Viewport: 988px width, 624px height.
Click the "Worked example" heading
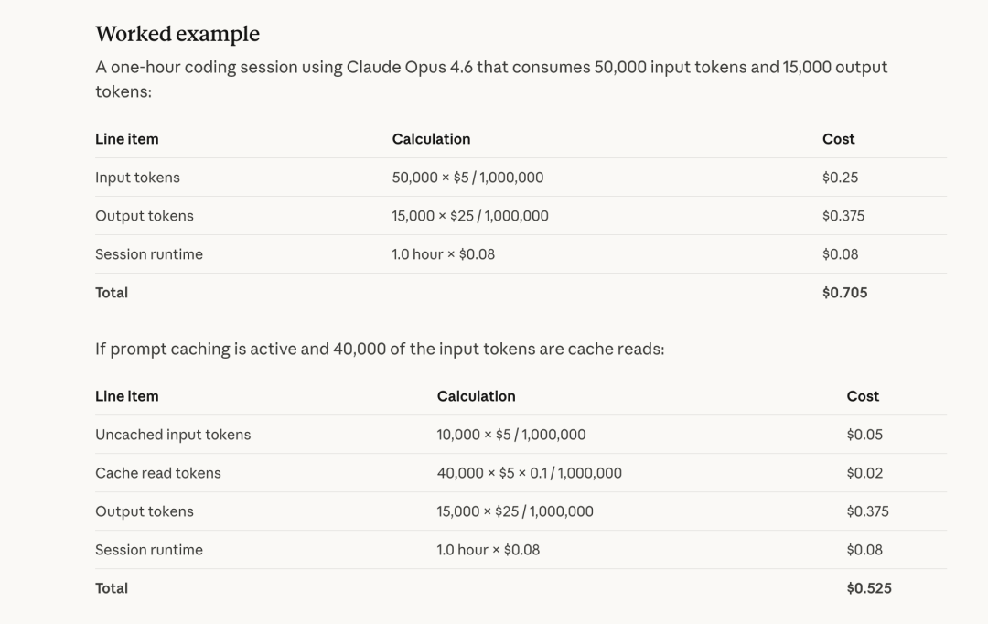(177, 34)
